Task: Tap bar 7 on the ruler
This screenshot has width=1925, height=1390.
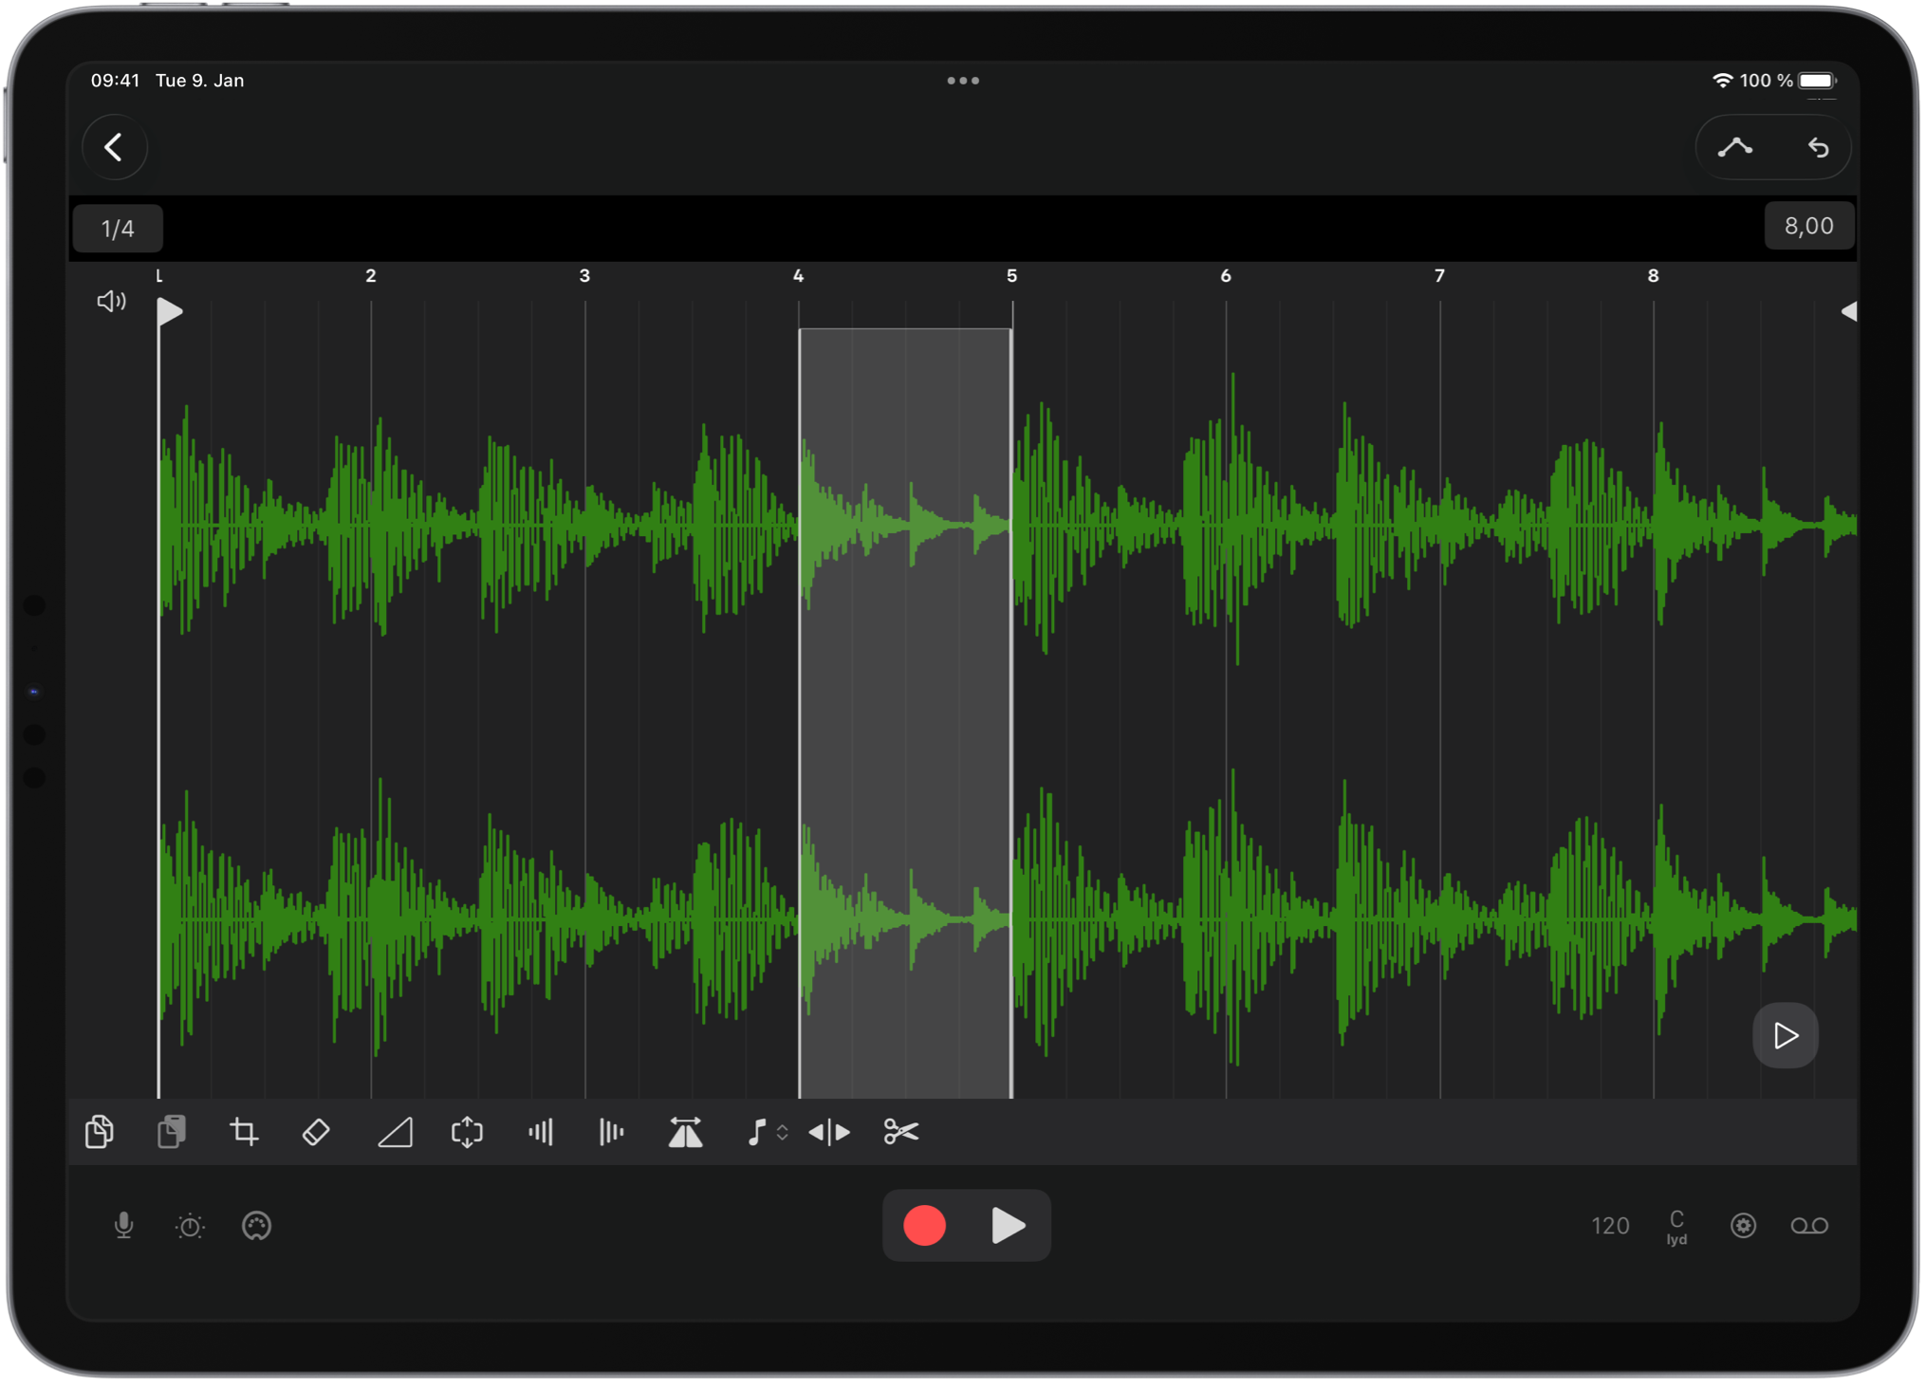Action: pos(1439,276)
